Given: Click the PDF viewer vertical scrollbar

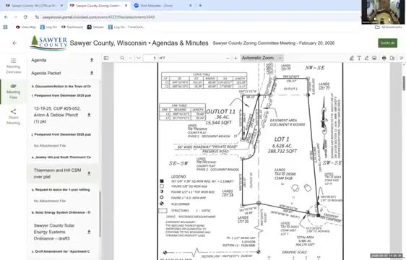Looking at the screenshot, I should (404, 83).
